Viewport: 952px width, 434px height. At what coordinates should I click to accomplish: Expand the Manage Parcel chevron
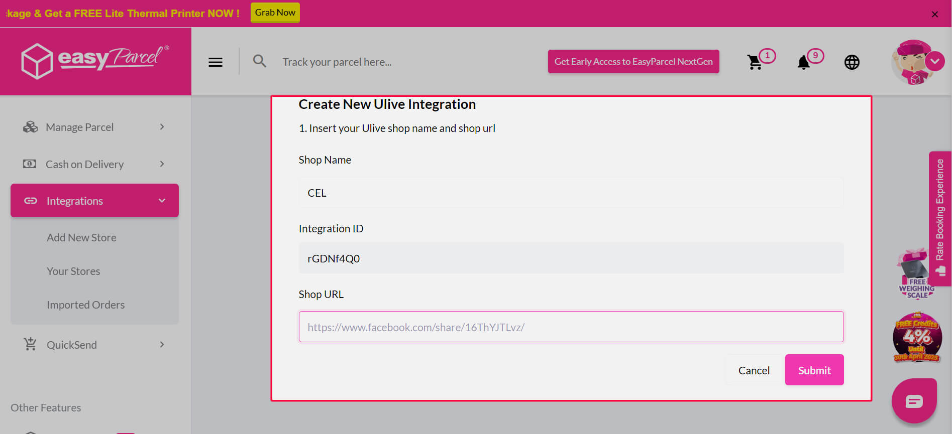coord(162,127)
